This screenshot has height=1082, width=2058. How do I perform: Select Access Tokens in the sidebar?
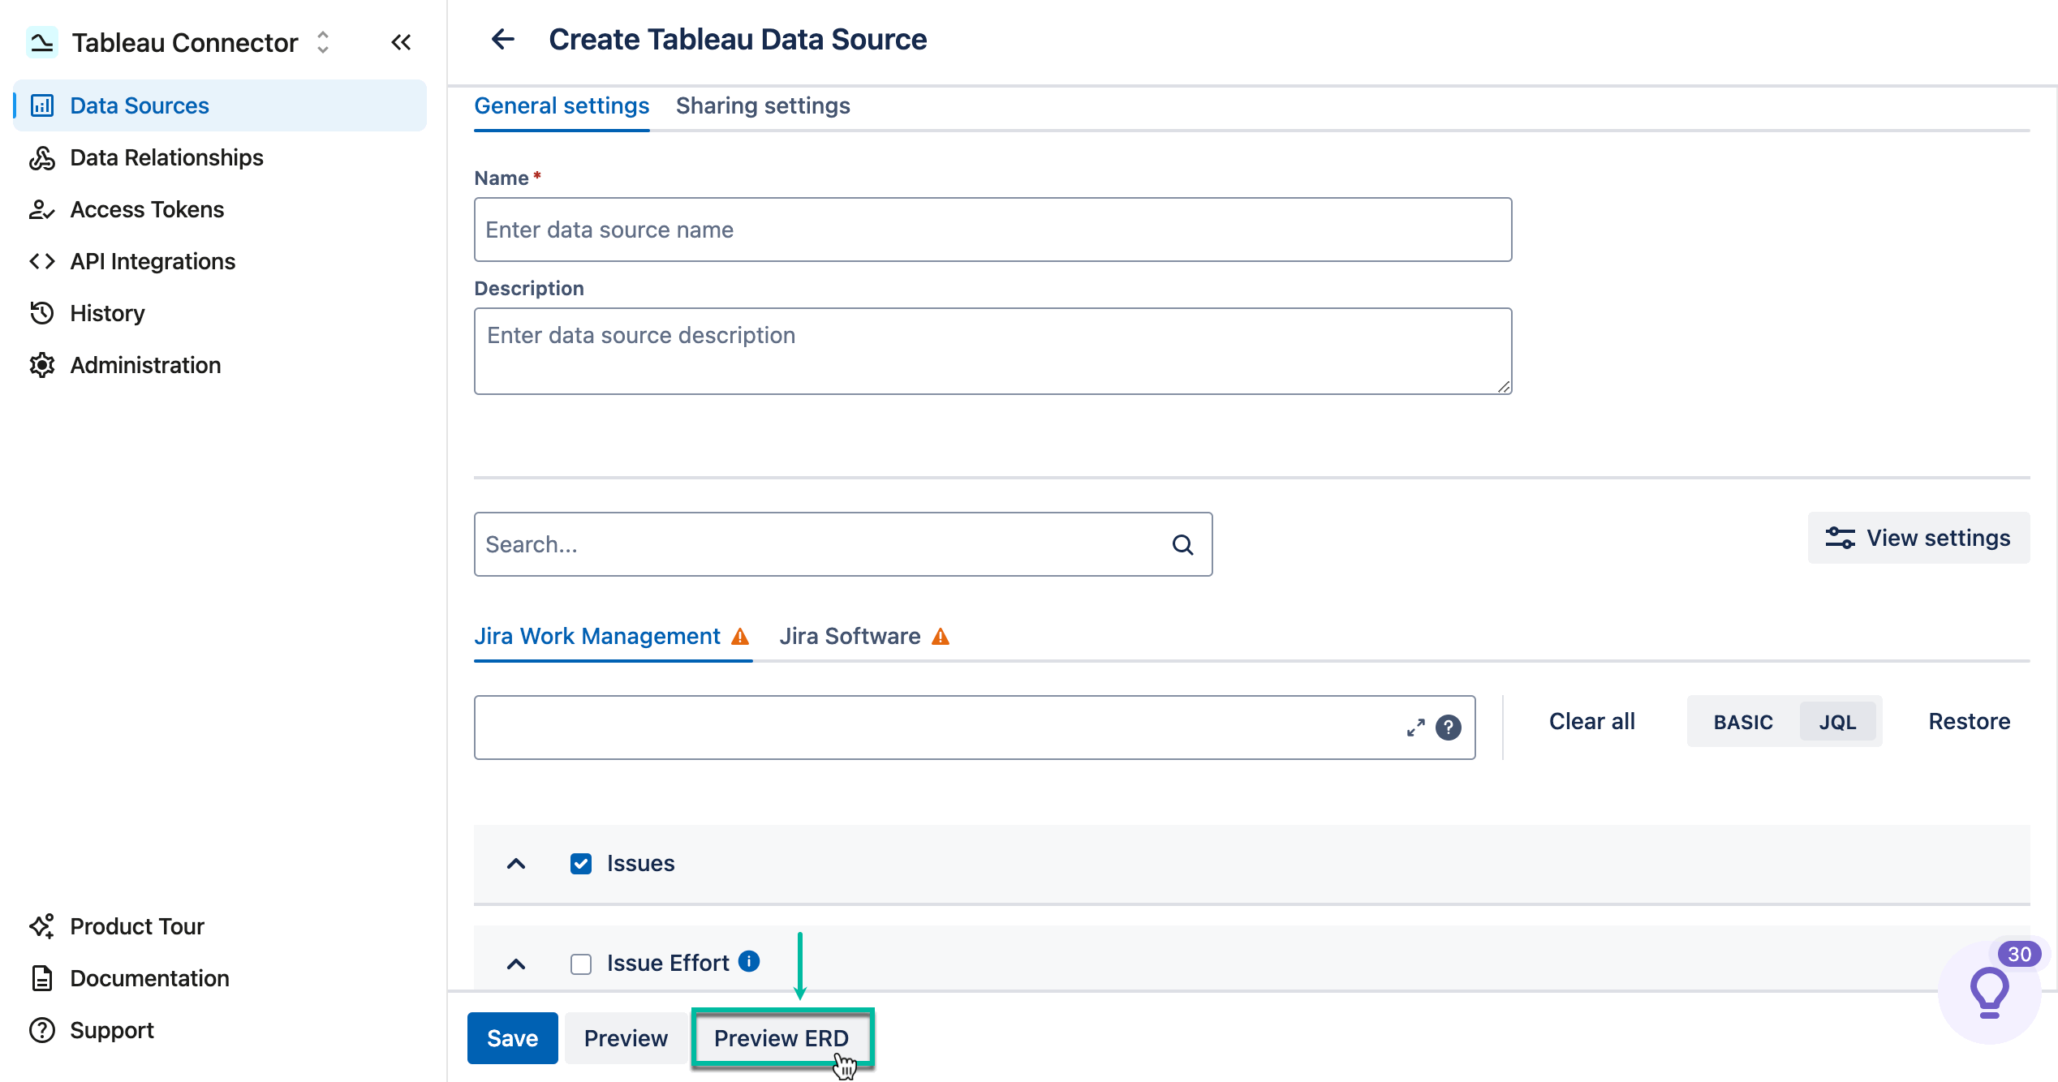pyautogui.click(x=146, y=209)
